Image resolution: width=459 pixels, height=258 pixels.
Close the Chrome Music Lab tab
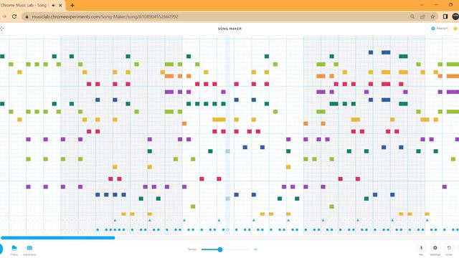[60, 5]
